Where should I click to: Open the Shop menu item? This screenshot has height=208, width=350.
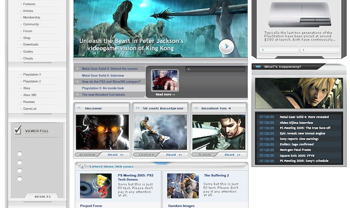point(27,38)
